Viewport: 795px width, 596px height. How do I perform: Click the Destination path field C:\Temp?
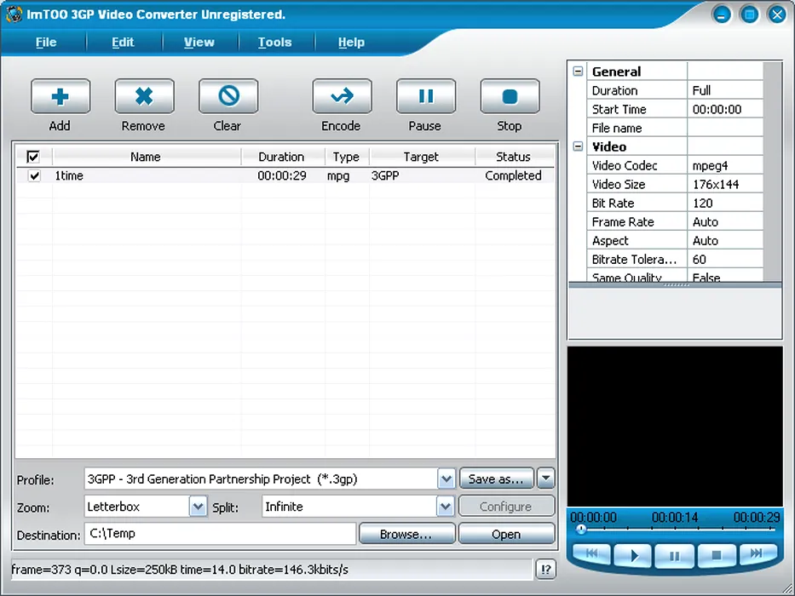(220, 534)
